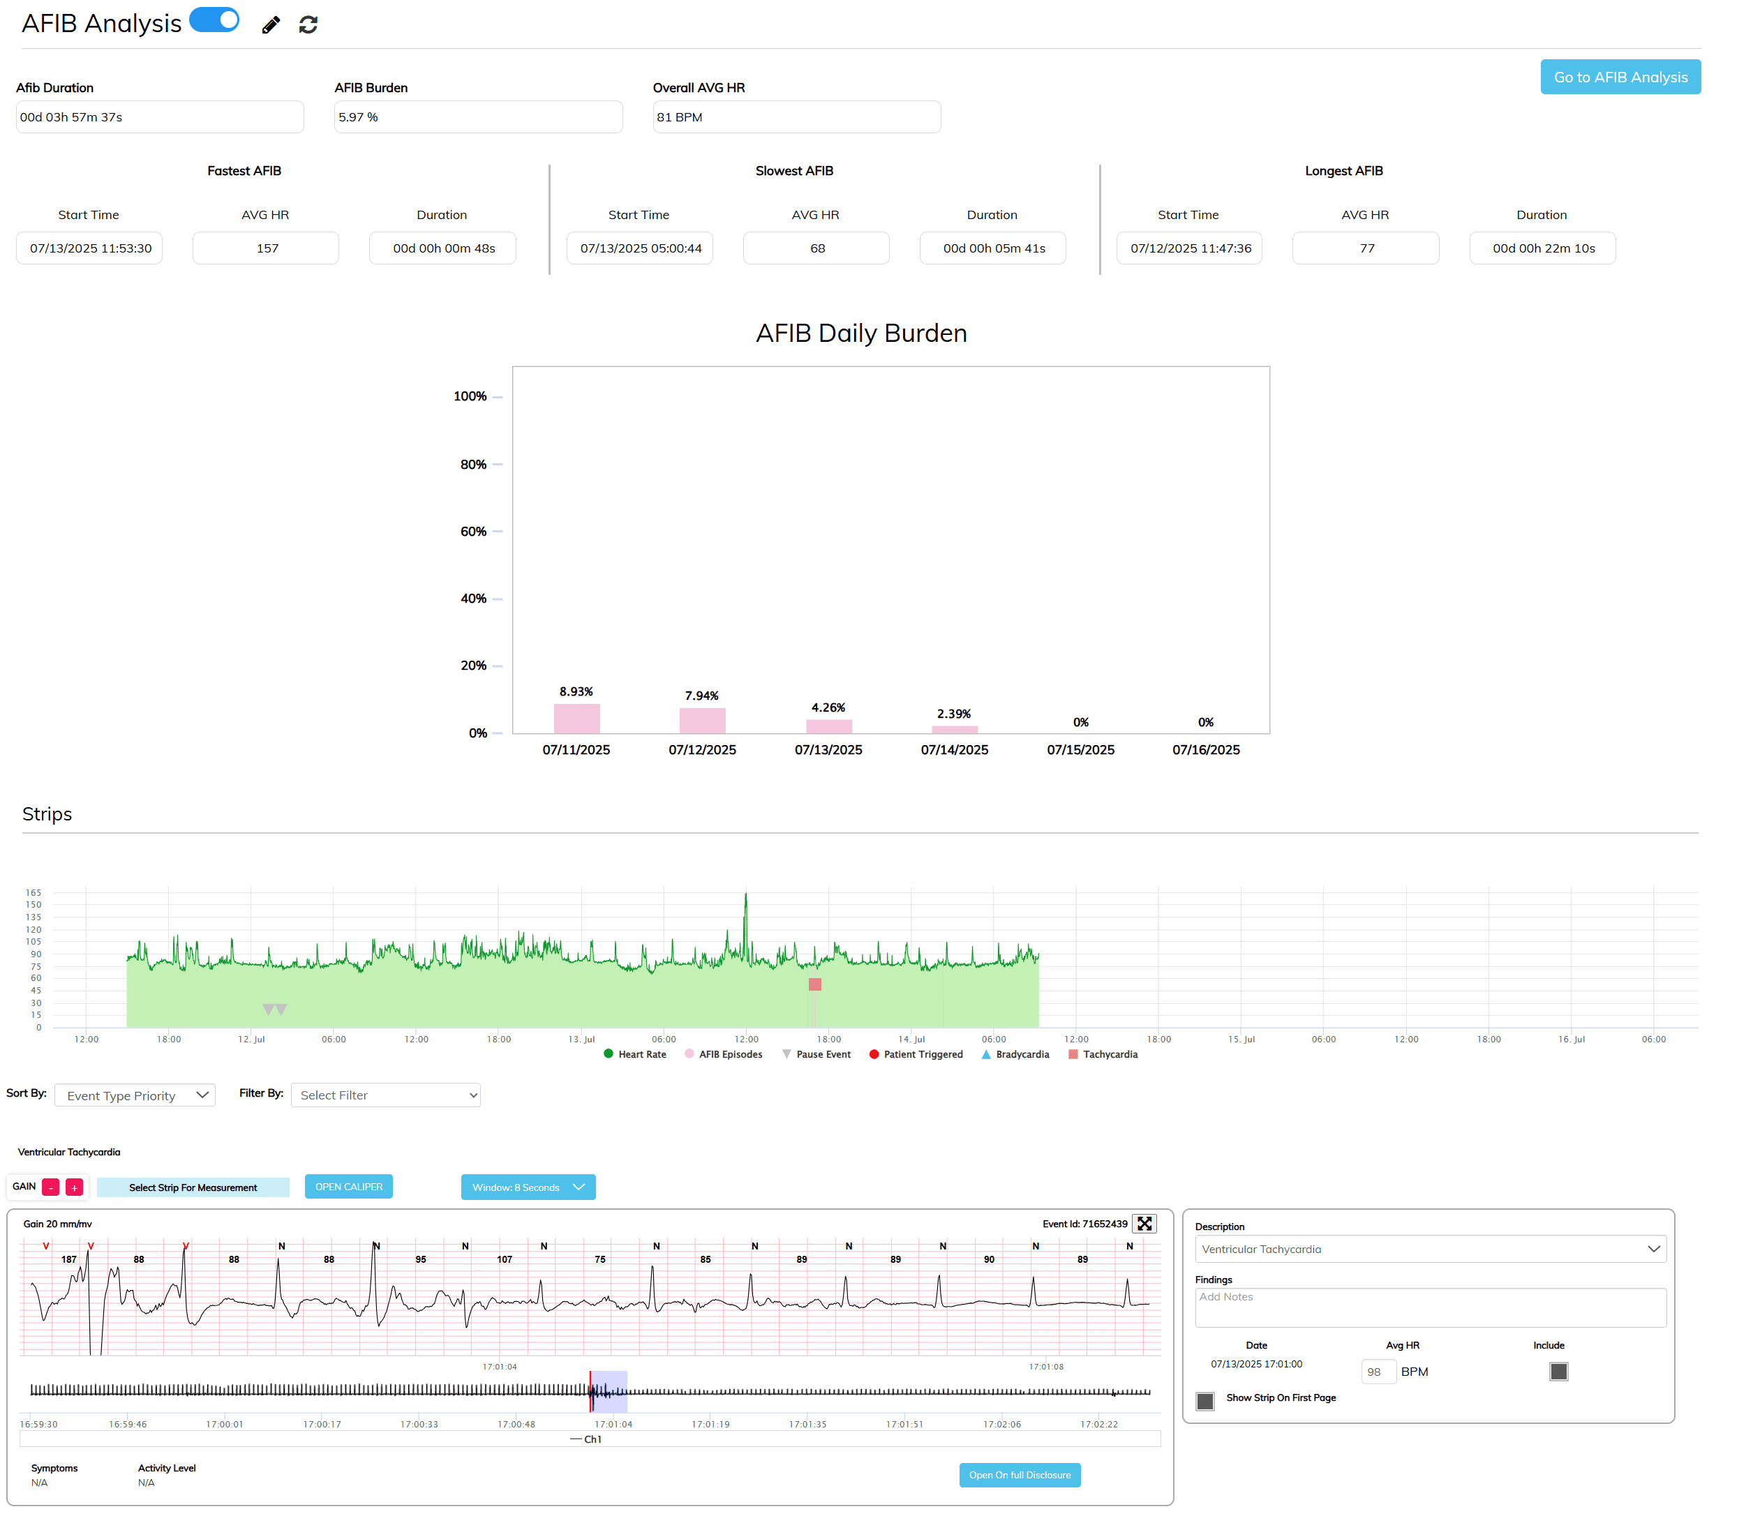Click the first red V beat label
The height and width of the screenshot is (1523, 1753).
pyautogui.click(x=46, y=1246)
